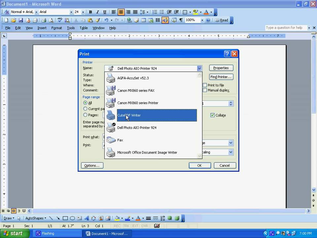Open the Edit menu

coord(18,28)
